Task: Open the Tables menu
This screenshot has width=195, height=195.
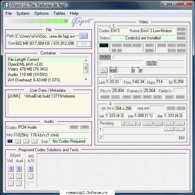Action: pos(59,13)
